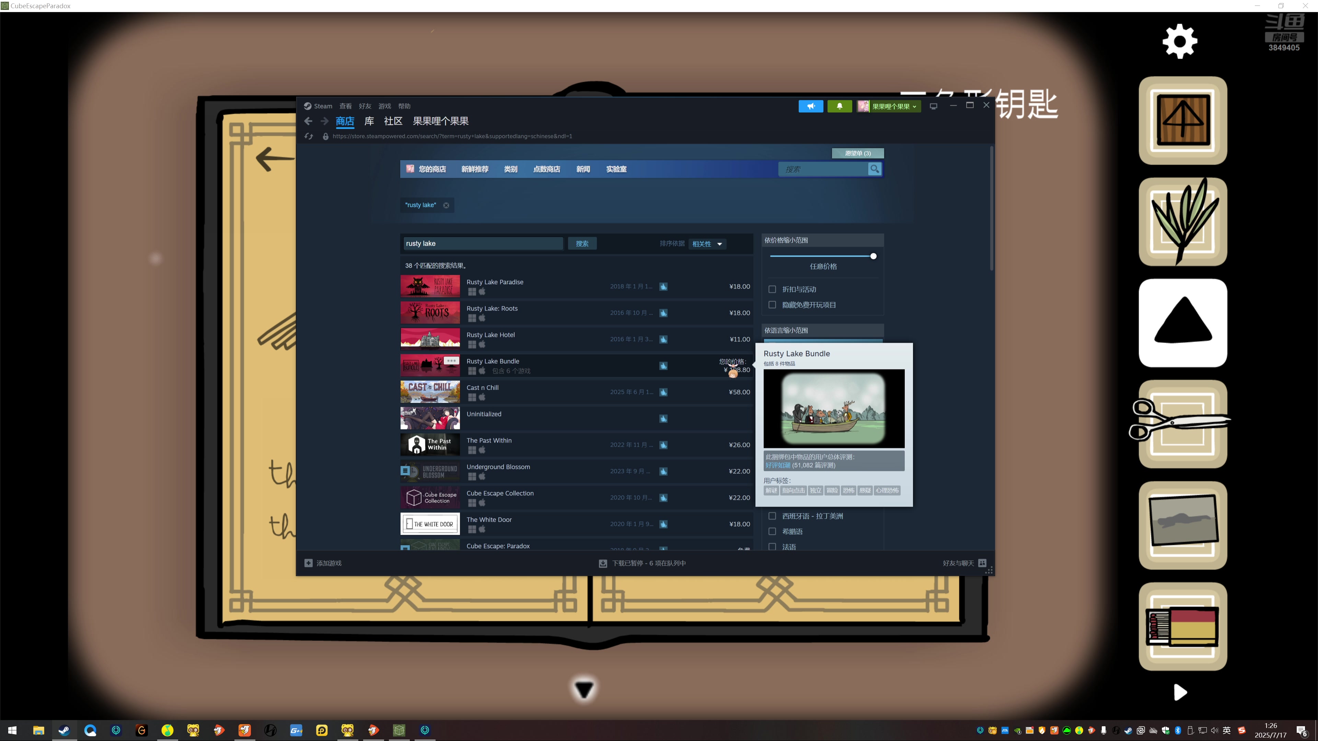Viewport: 1318px width, 741px height.
Task: Select the gray photograph inventory item
Action: (x=1183, y=525)
